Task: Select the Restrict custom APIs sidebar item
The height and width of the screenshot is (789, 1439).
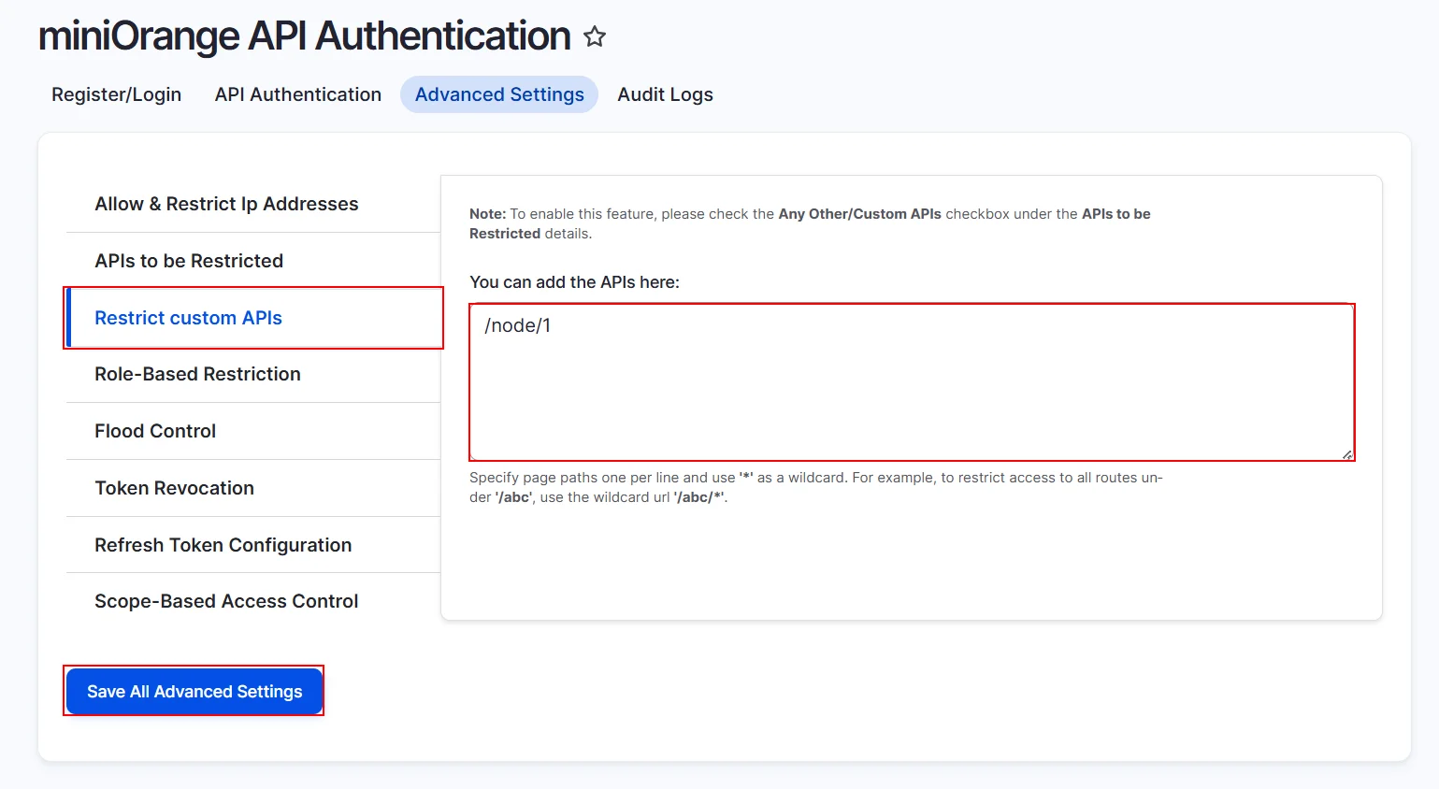Action: click(188, 318)
